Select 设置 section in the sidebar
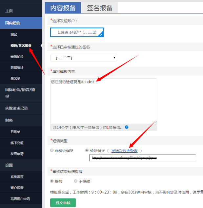This screenshot has width=203, height=208. 9,165
